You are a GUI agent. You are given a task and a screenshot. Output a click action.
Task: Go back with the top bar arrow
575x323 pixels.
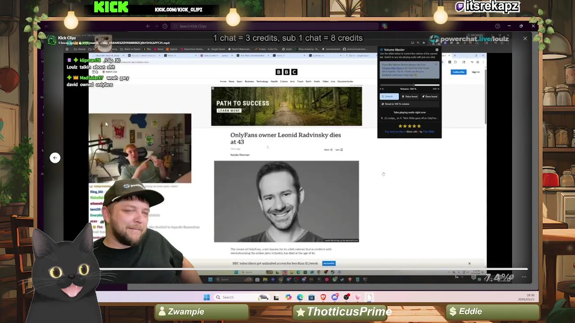[x=148, y=26]
